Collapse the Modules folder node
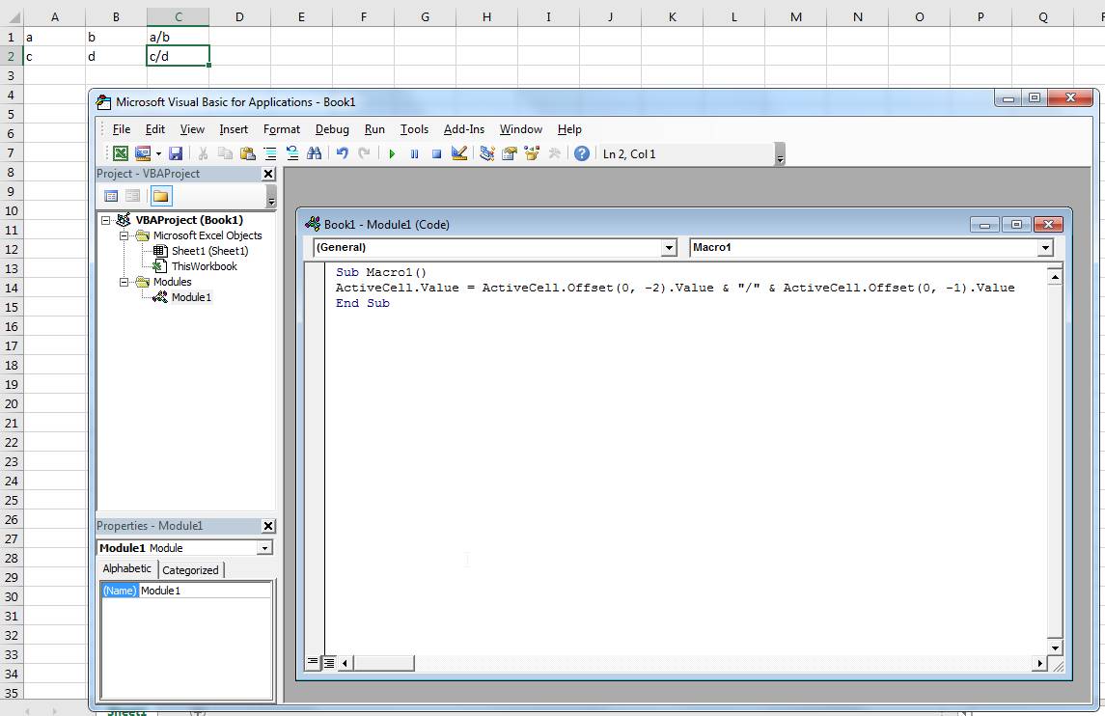 pyautogui.click(x=124, y=282)
